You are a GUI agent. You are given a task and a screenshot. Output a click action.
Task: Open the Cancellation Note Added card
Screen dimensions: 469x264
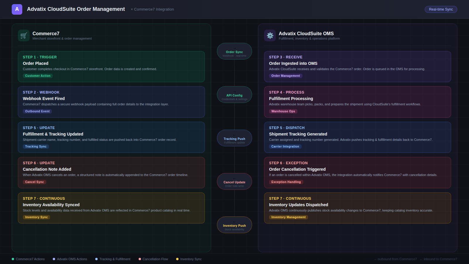point(111,172)
